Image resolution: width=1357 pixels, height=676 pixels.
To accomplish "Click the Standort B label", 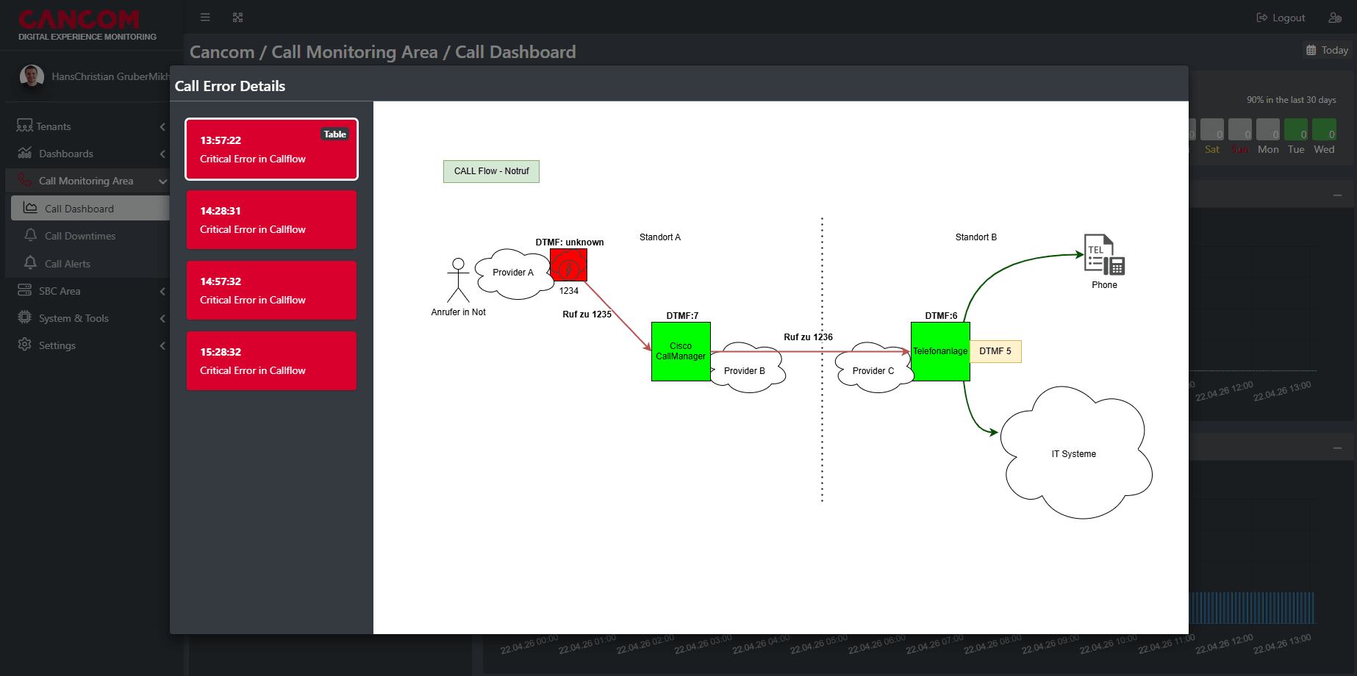I will click(x=976, y=237).
